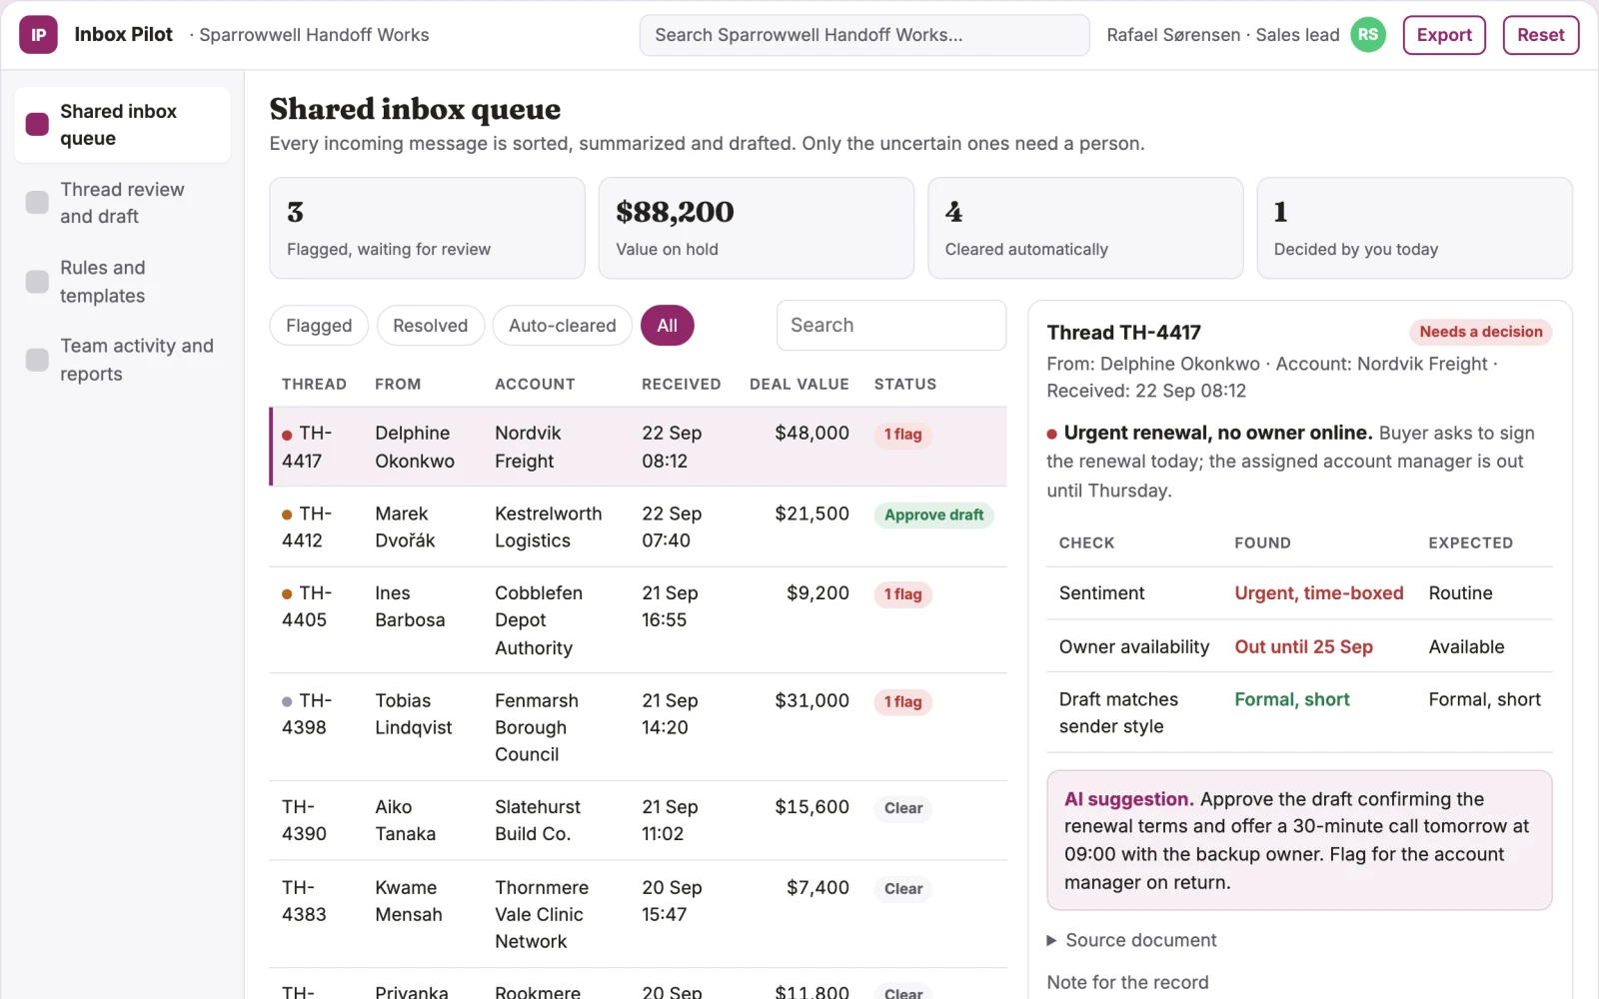Click the Flagged, waiting for review card
This screenshot has width=1599, height=999.
pos(427,228)
